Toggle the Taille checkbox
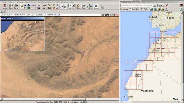184x103 pixels. click(142, 9)
